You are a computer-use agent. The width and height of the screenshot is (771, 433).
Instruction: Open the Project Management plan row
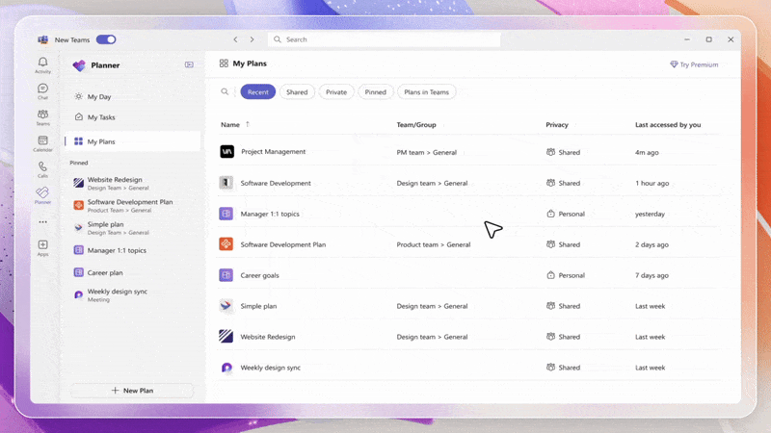pyautogui.click(x=469, y=152)
